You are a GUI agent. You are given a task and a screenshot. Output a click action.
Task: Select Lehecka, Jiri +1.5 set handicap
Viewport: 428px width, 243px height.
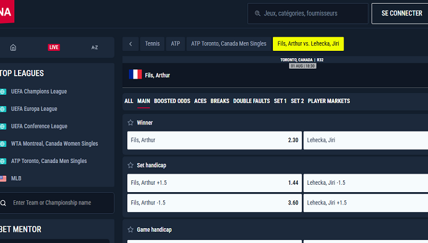(x=366, y=203)
